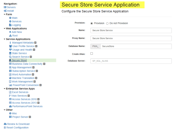The width and height of the screenshot is (176, 133).
Task: Click the cloud icon beside Review & Download
Action: [x=5, y=124]
